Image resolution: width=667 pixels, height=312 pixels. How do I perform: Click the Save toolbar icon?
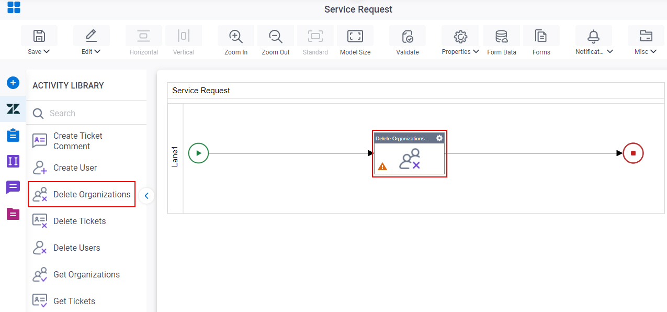(39, 36)
